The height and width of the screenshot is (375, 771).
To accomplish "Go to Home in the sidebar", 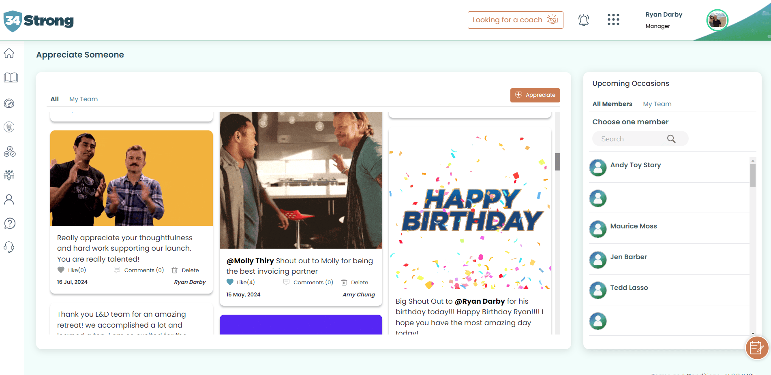I will pyautogui.click(x=9, y=53).
